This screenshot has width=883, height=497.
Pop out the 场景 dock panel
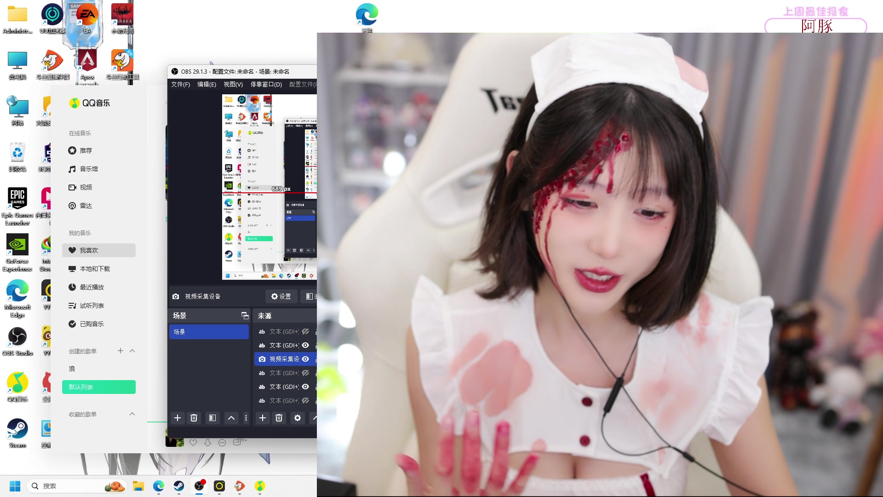pos(245,316)
